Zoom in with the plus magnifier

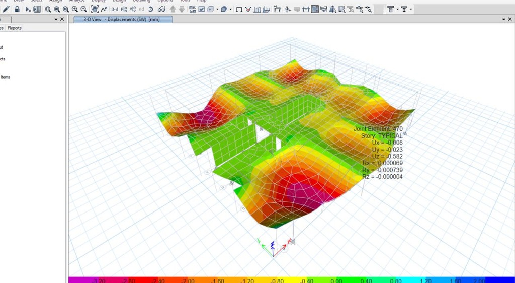tap(74, 9)
